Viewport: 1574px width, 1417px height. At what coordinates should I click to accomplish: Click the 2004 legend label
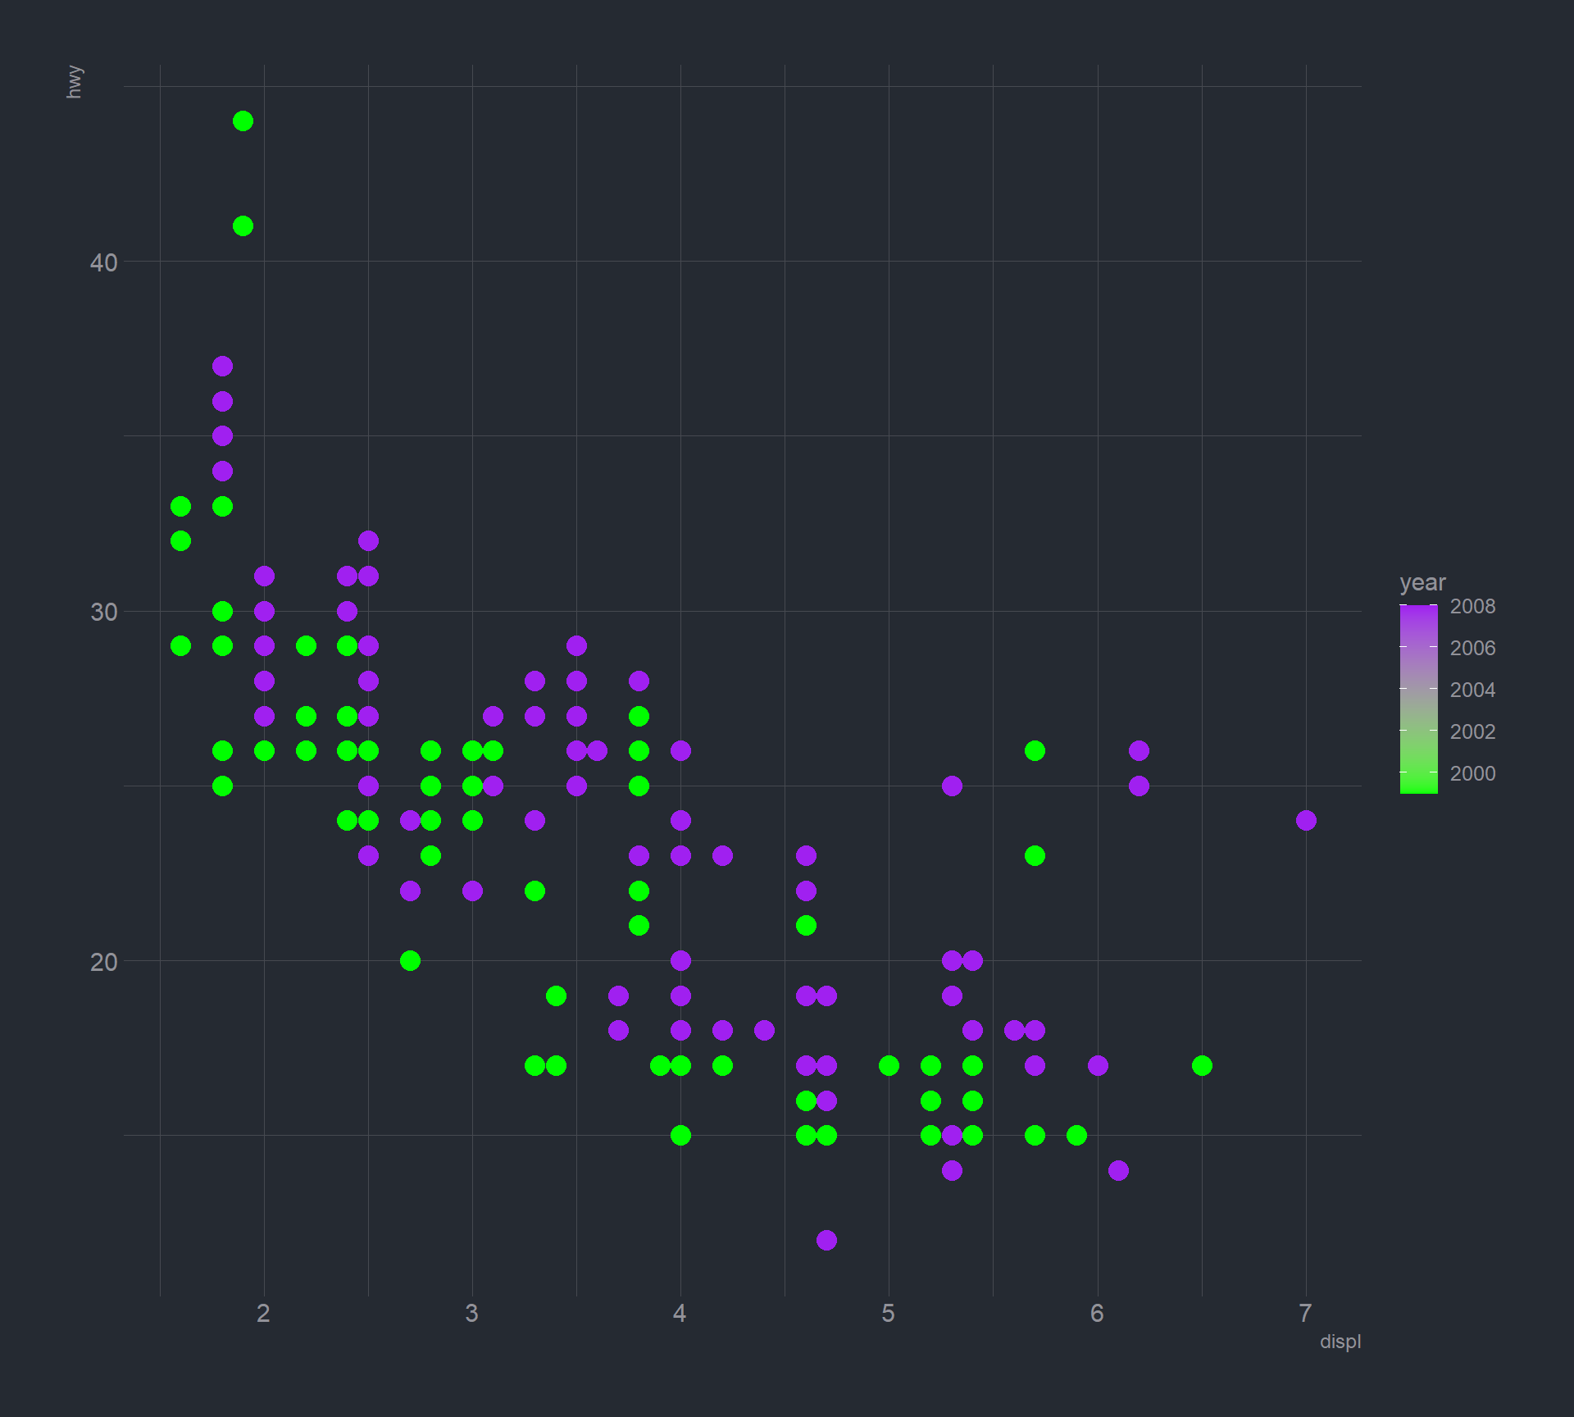(x=1472, y=690)
